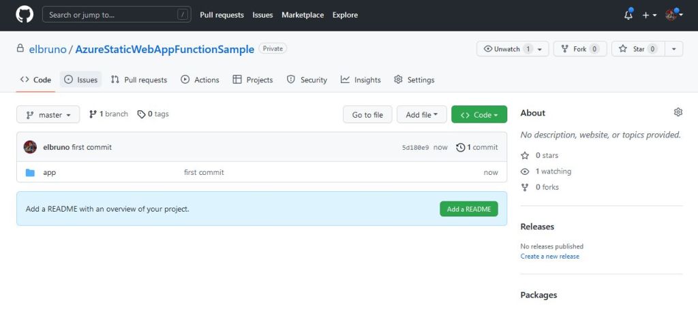Switch to the Code tab
This screenshot has height=311, width=698.
[x=35, y=80]
